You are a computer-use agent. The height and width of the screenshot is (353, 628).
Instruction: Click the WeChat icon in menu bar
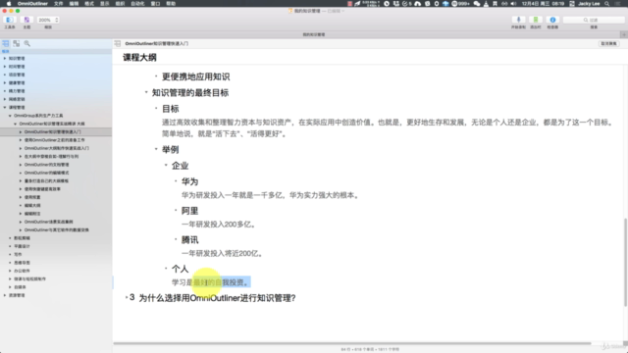[x=477, y=4]
